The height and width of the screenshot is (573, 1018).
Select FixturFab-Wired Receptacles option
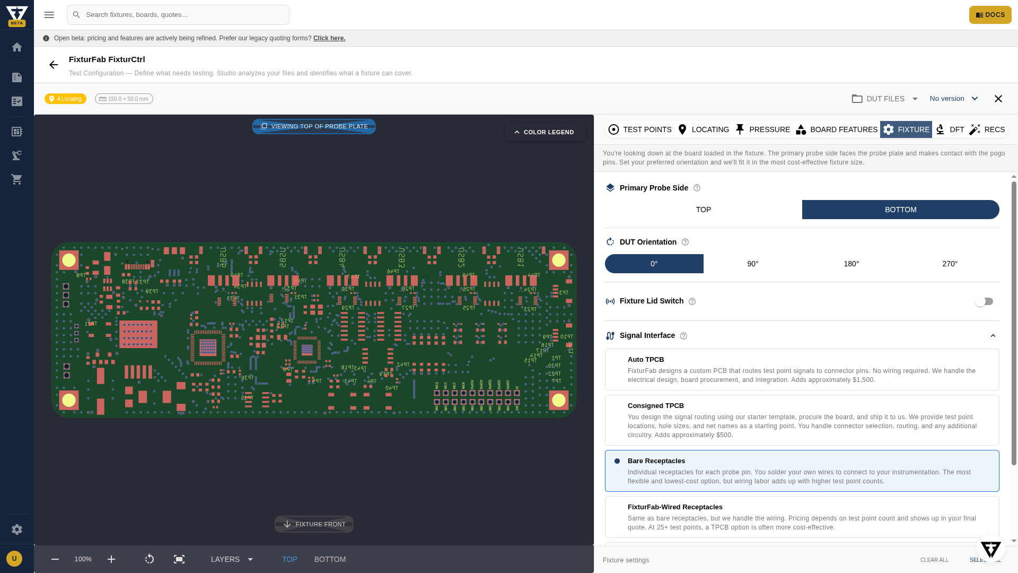pyautogui.click(x=802, y=517)
